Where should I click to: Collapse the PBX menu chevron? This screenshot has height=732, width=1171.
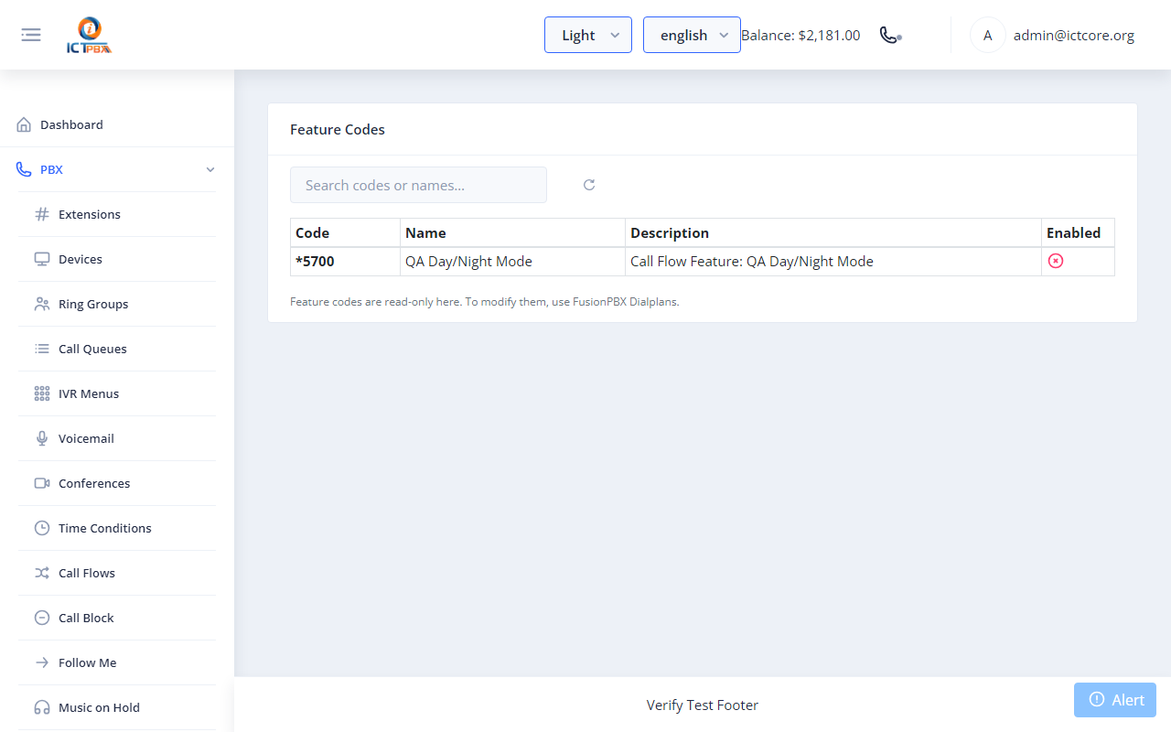coord(210,169)
